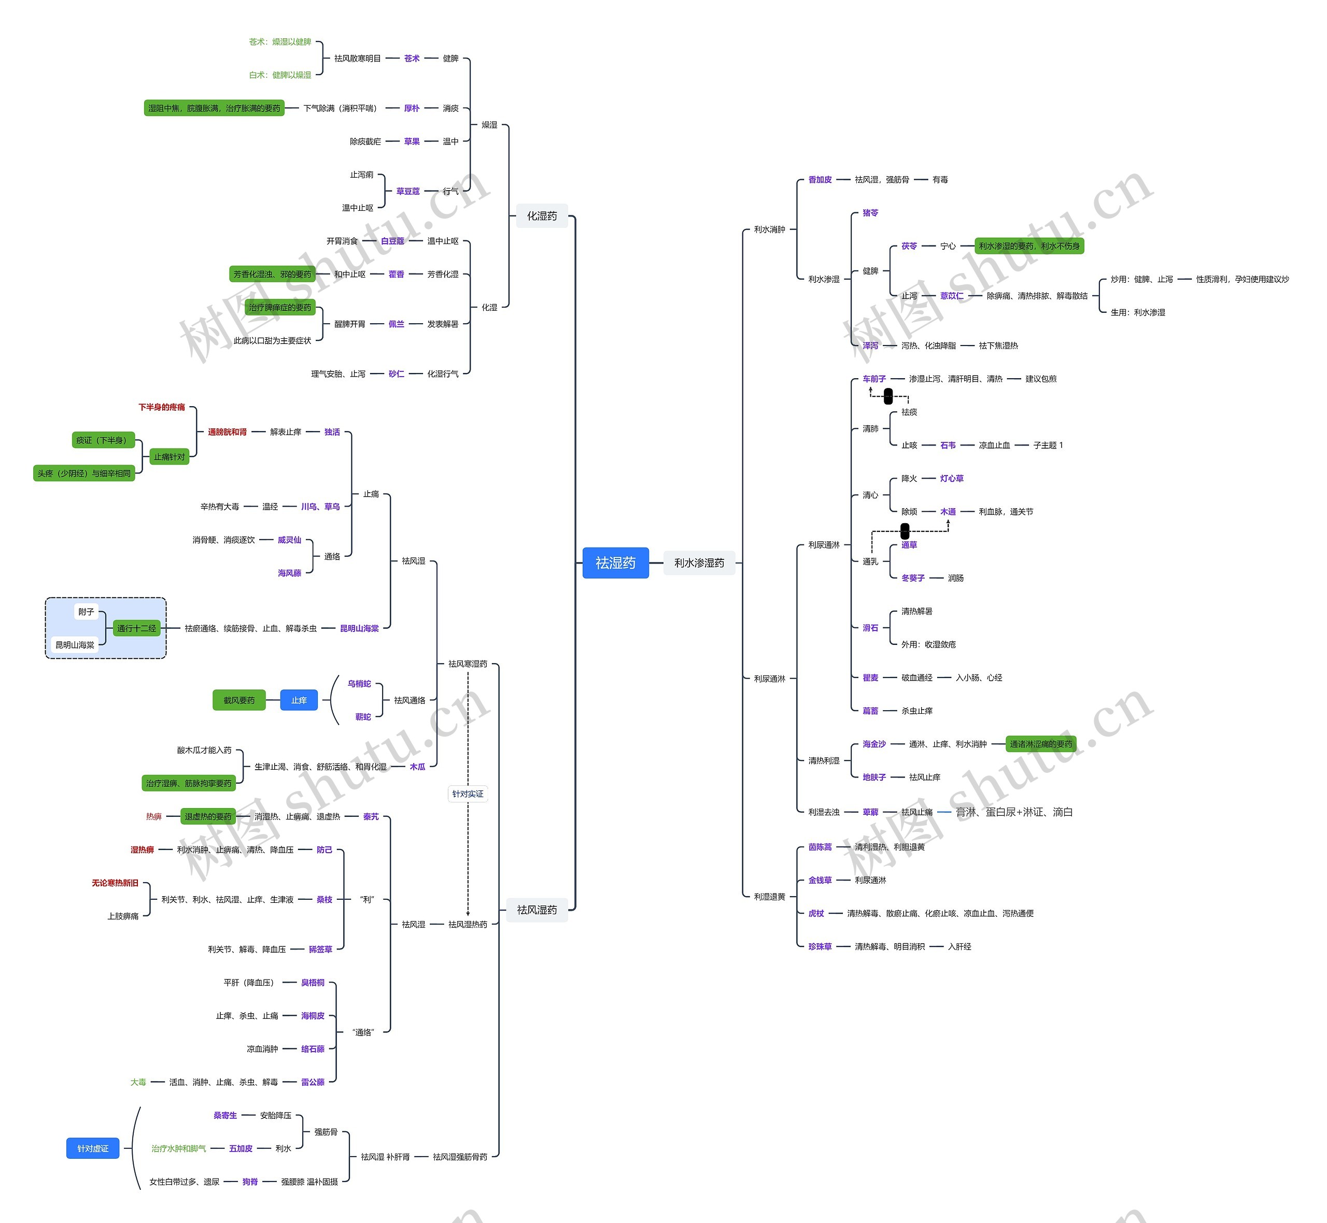The width and height of the screenshot is (1327, 1223).
Task: Select the 独活 herb node
Action: click(x=332, y=431)
